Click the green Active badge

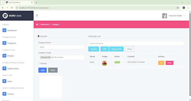(117, 62)
